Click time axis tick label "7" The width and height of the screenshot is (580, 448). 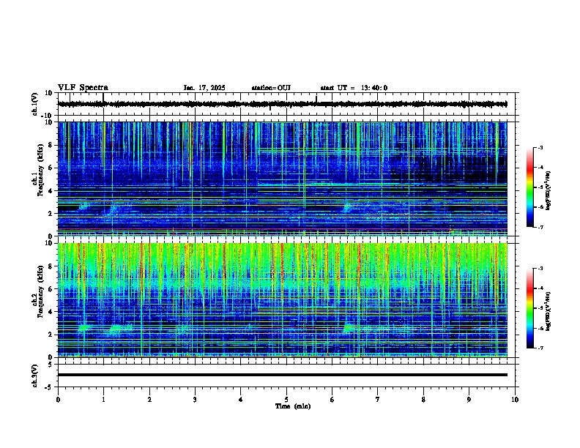378,400
